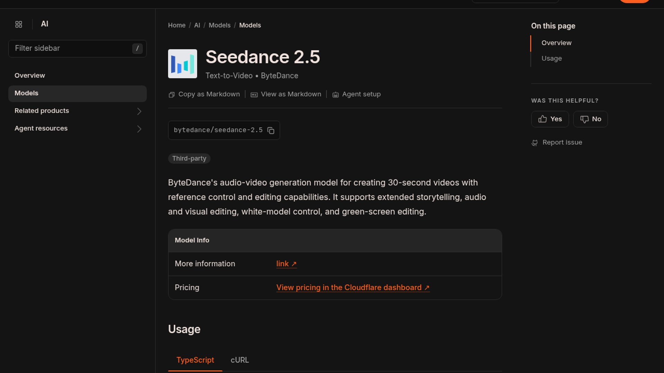Viewport: 664px width, 373px height.
Task: Click the Agent setup robot icon
Action: (x=335, y=95)
